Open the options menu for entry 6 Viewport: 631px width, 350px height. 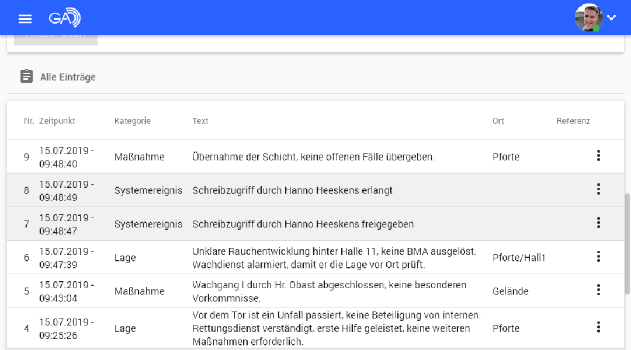click(598, 257)
